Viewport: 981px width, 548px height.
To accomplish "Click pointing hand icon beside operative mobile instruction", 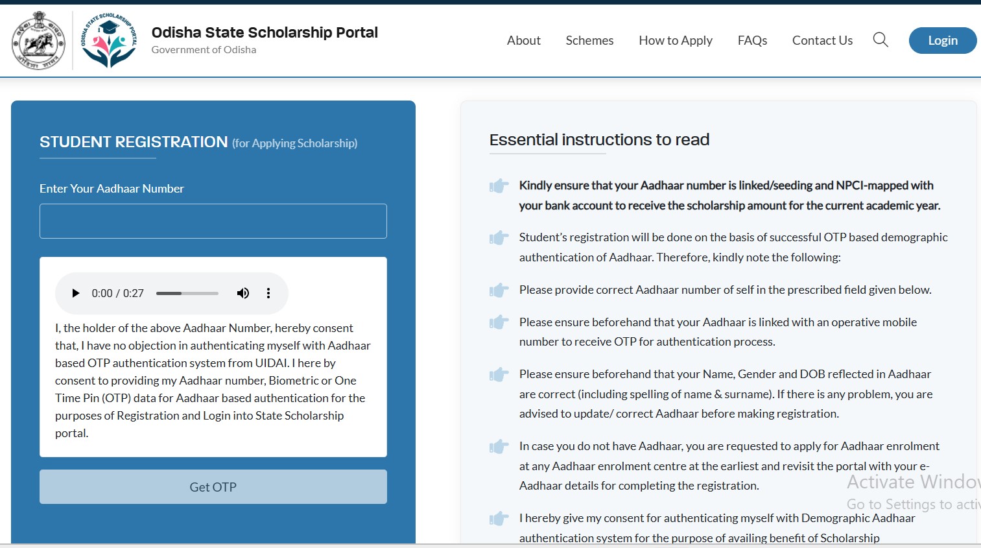I will coord(499,322).
